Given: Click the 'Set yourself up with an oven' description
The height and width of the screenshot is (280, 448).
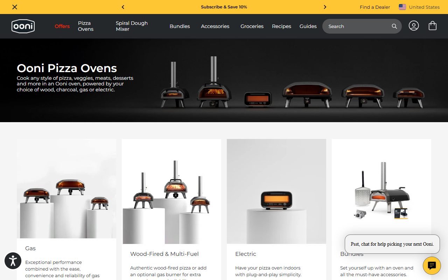Looking at the screenshot, I should [x=377, y=271].
